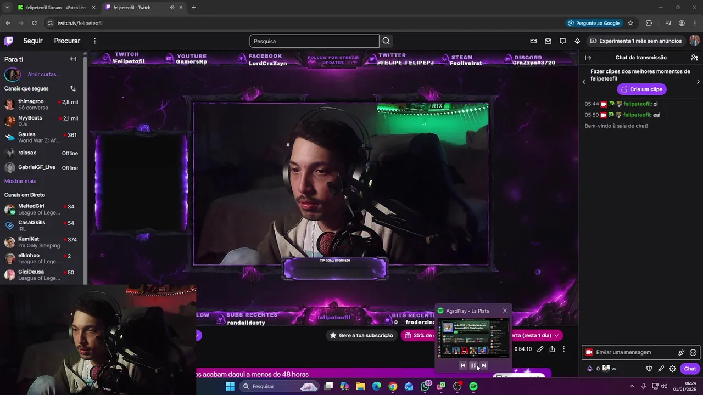The image size is (703, 395).
Task: Open the chat community users icon
Action: click(x=694, y=58)
